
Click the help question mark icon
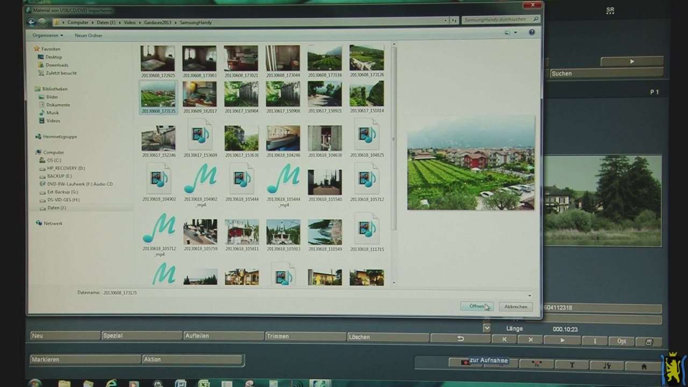coord(532,33)
